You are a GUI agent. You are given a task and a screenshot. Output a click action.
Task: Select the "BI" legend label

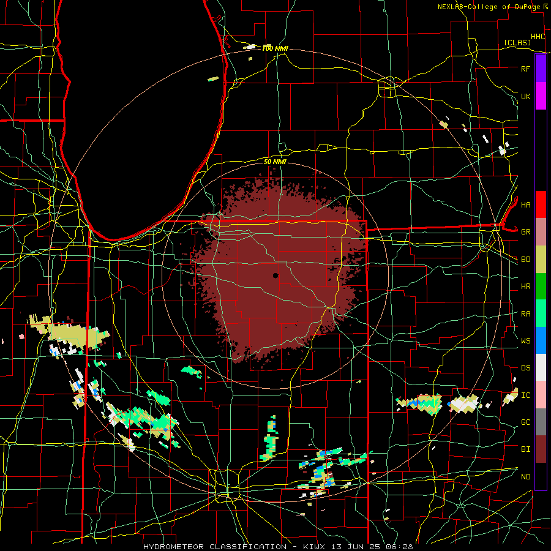point(525,449)
